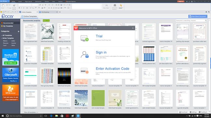Close the Online Templates document tab
Screen dimensions: 211x118
coord(37,12)
